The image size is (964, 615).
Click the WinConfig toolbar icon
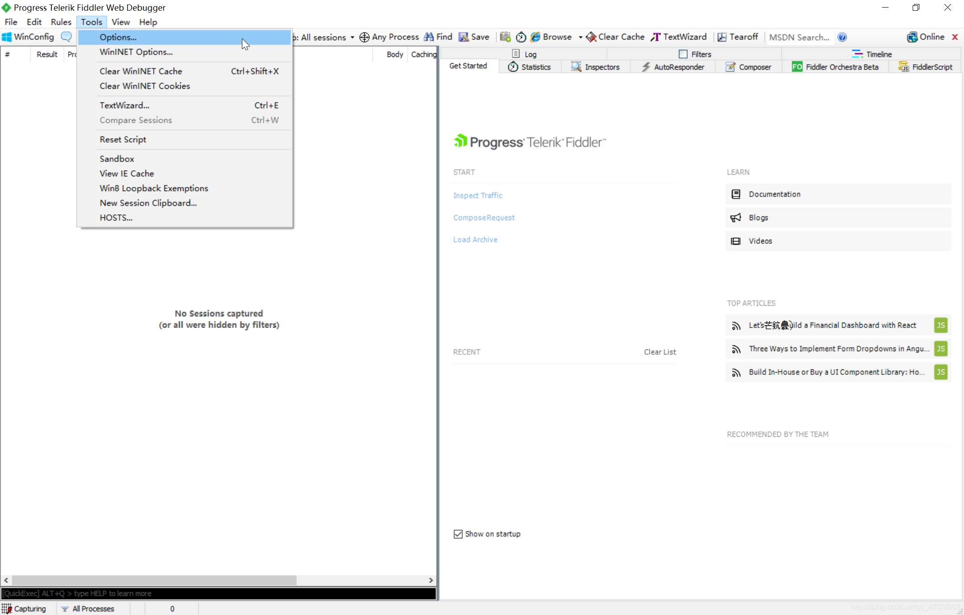click(x=7, y=37)
